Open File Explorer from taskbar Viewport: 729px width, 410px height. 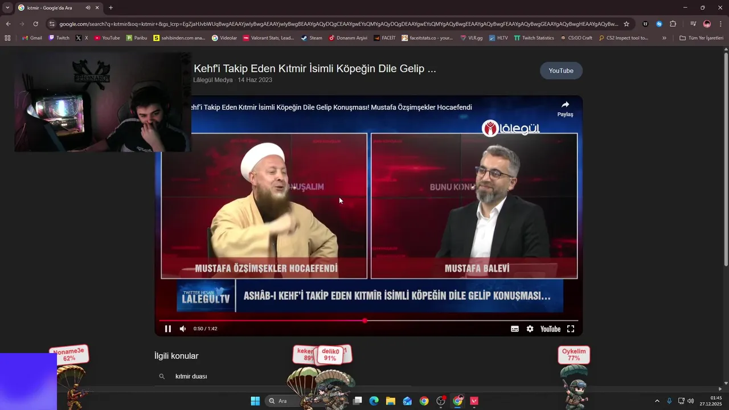pyautogui.click(x=391, y=401)
